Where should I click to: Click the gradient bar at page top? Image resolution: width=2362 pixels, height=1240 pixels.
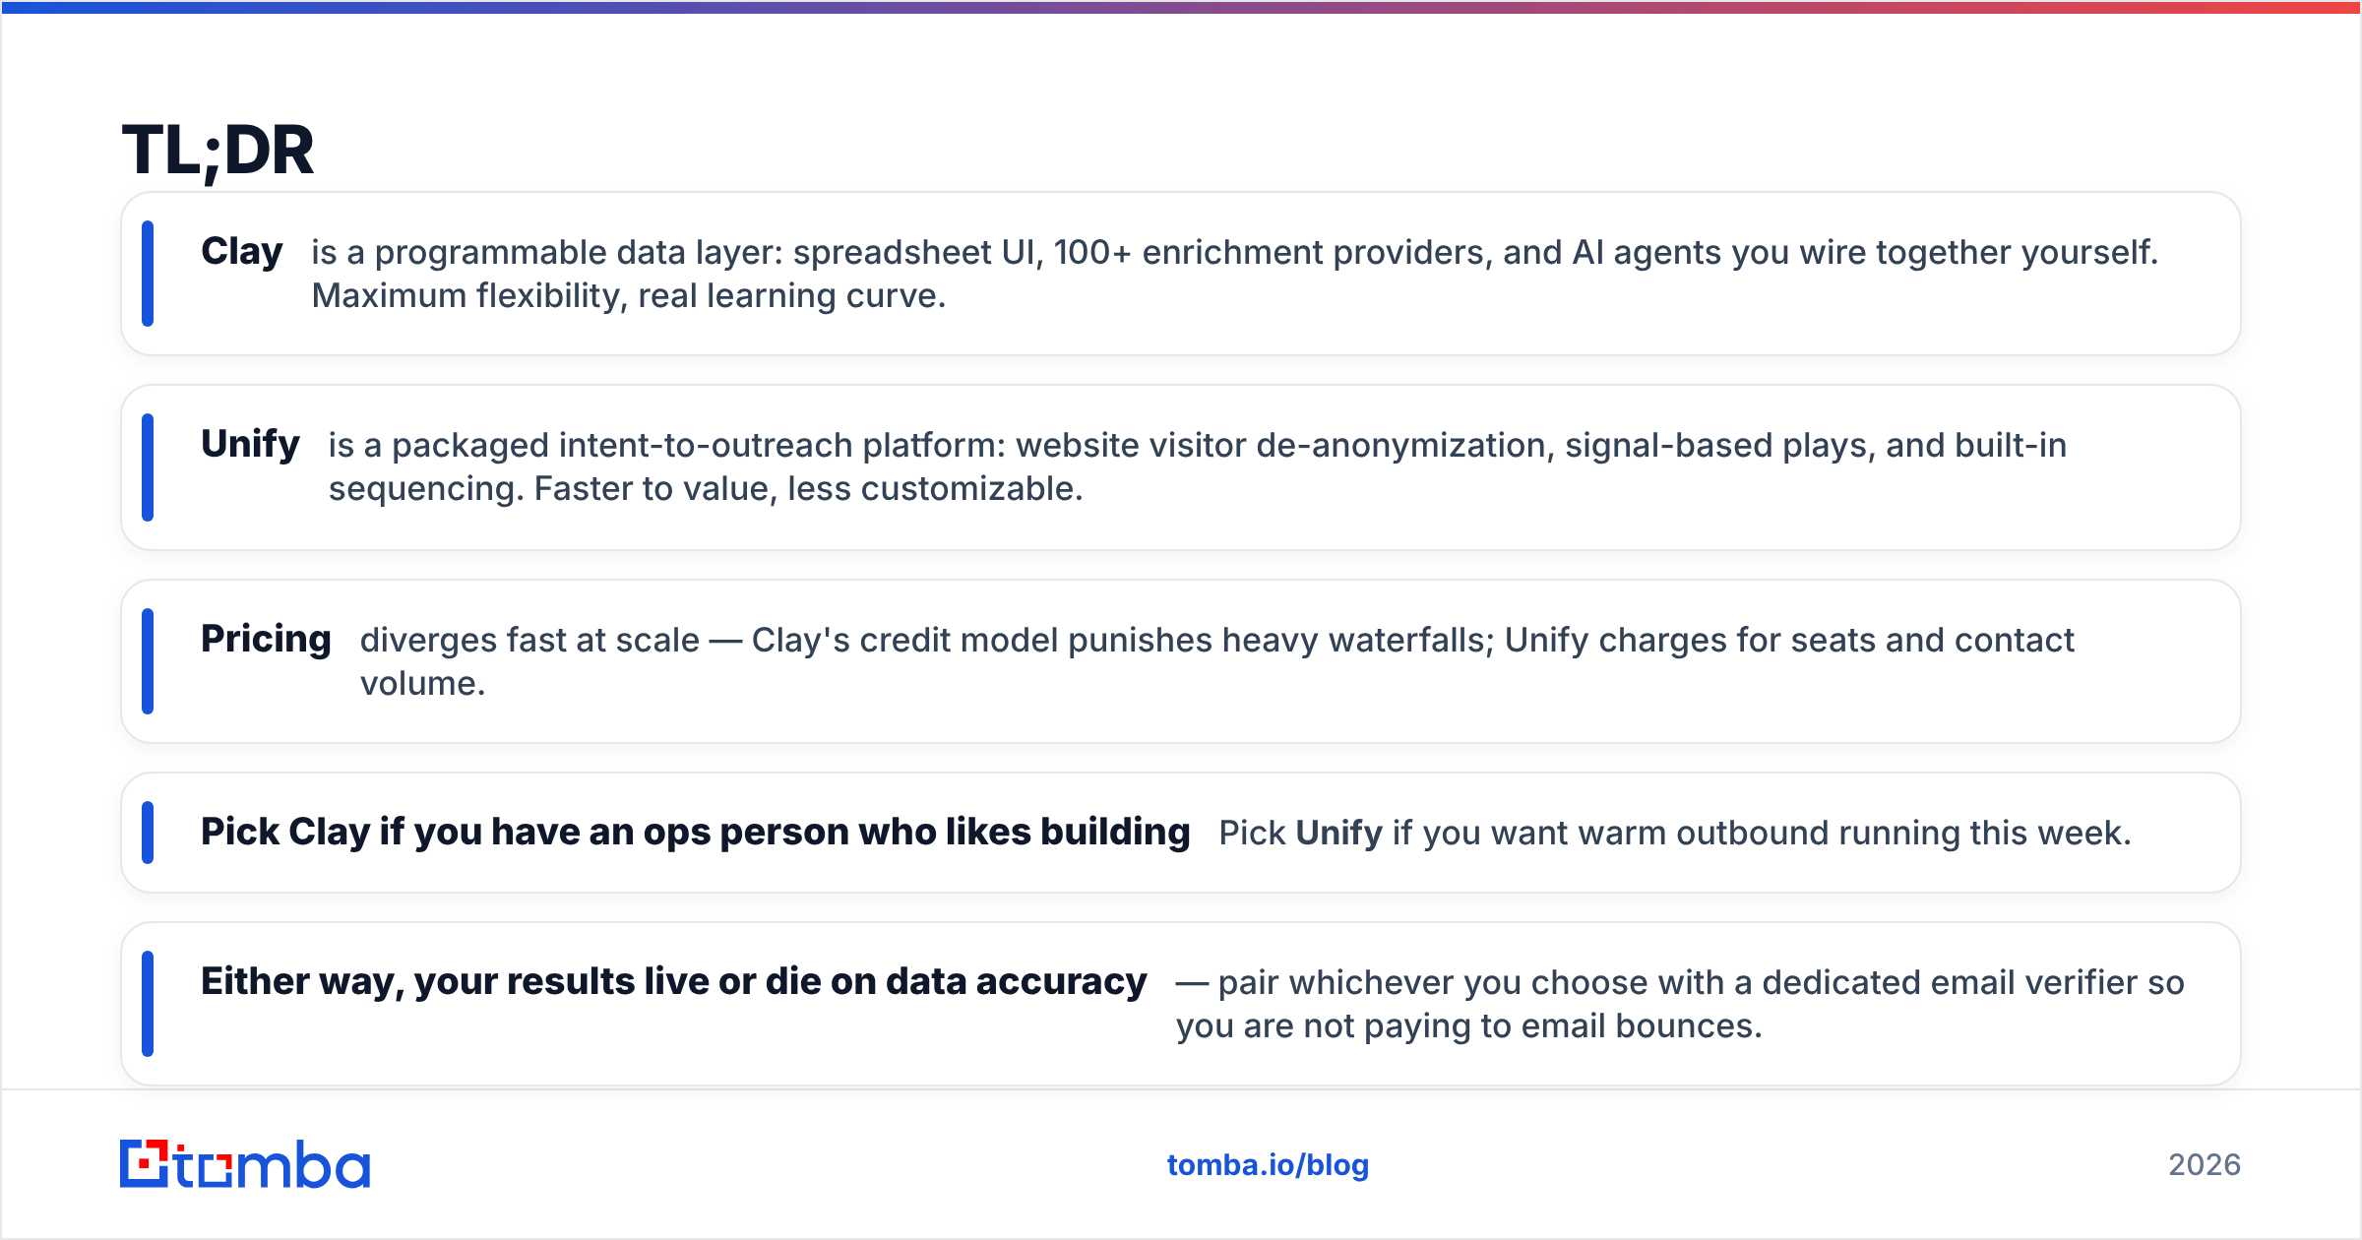tap(1181, 7)
